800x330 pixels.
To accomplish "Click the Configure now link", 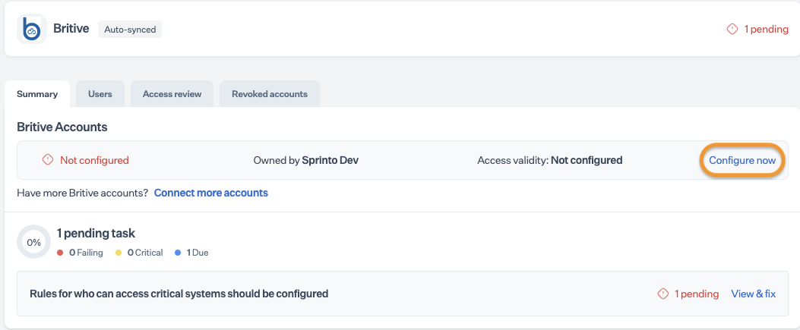I will click(742, 160).
